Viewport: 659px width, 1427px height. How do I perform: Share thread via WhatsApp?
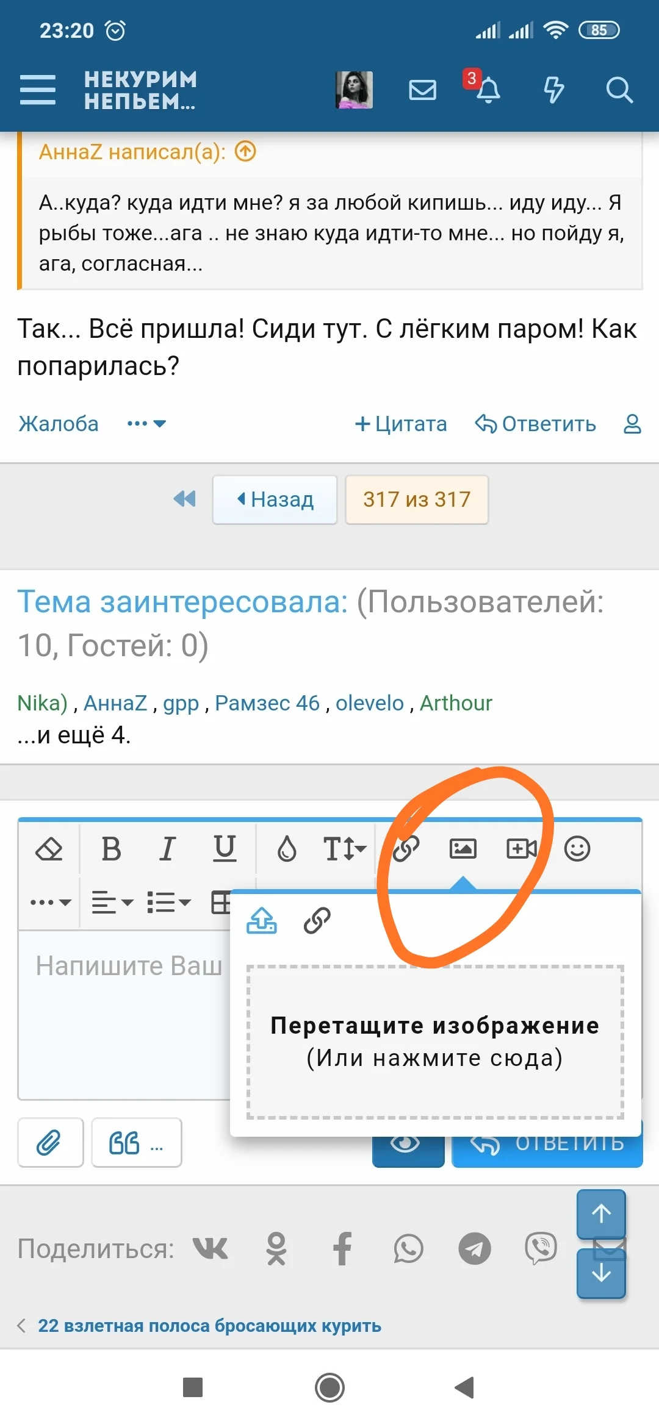408,1248
